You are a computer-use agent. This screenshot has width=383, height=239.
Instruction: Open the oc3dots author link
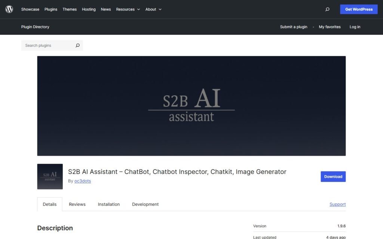(83, 181)
